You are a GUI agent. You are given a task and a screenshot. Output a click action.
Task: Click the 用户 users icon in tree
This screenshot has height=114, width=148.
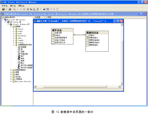19,56
